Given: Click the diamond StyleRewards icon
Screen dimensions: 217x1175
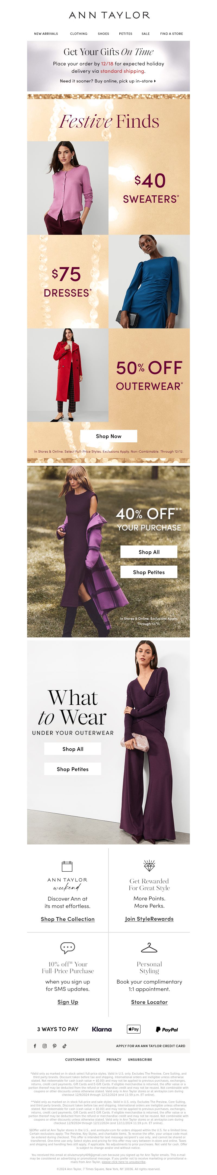Looking at the screenshot, I should pyautogui.click(x=149, y=865).
